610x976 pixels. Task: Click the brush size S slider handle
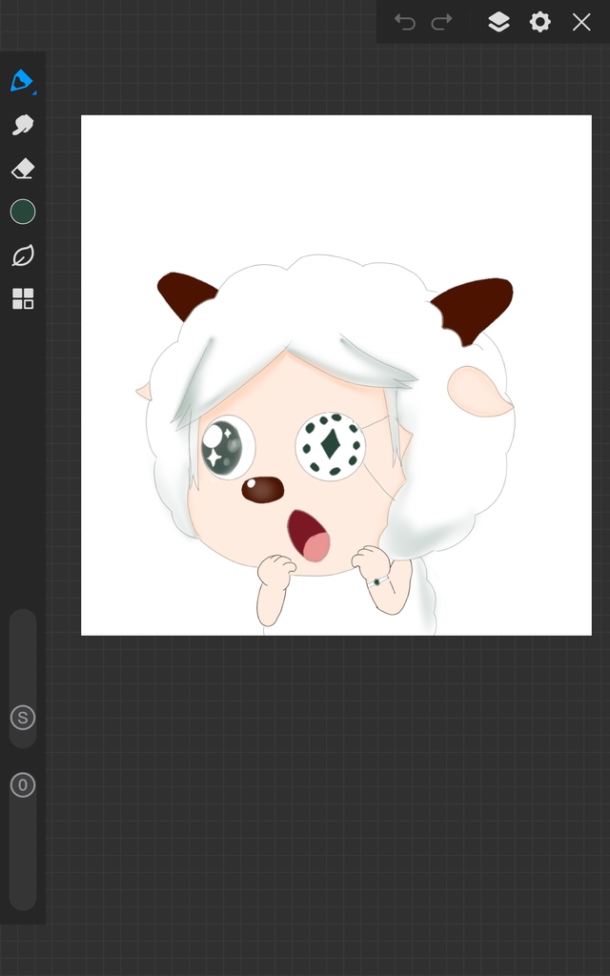click(x=23, y=718)
